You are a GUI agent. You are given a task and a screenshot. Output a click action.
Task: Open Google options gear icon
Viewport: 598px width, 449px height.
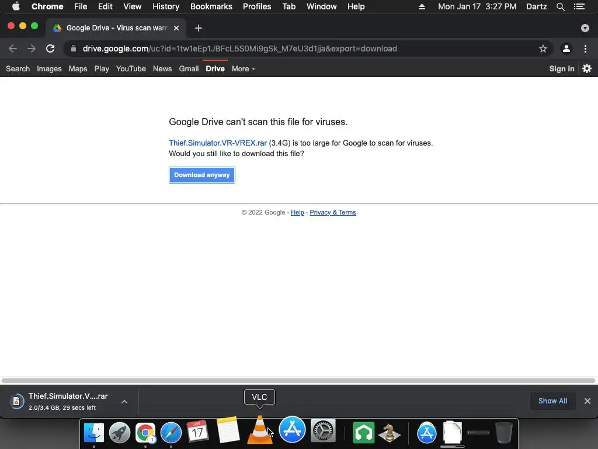pyautogui.click(x=587, y=68)
